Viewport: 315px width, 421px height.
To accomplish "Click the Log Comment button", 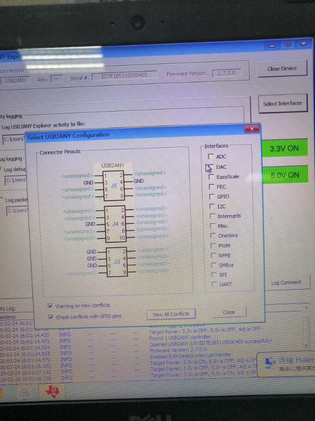I will [286, 282].
